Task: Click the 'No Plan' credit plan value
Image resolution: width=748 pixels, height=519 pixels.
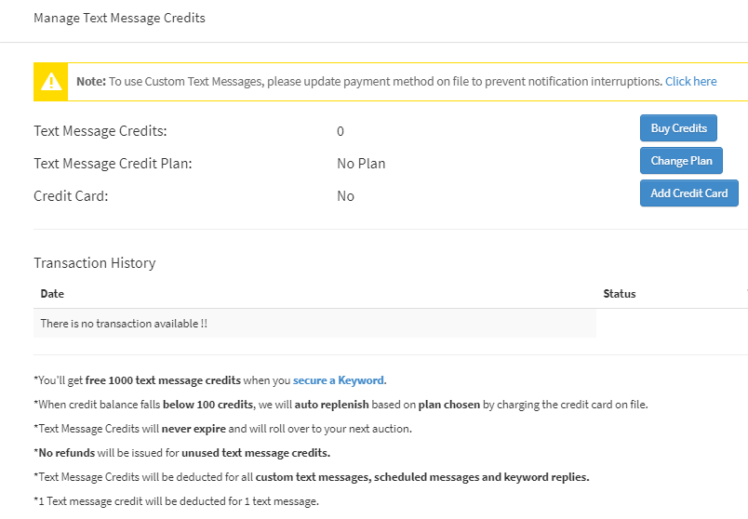Action: 361,164
